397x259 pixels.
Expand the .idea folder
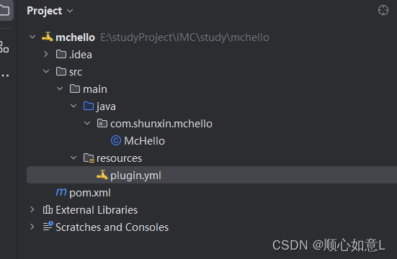(x=46, y=54)
